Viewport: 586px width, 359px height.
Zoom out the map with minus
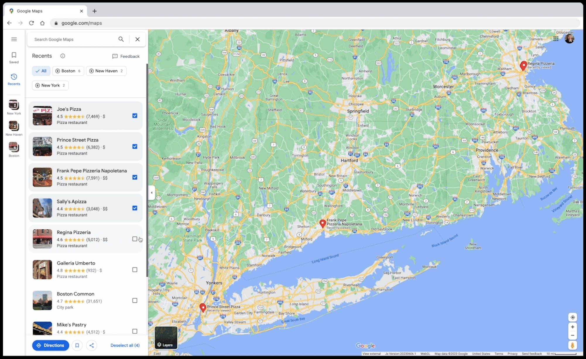[573, 335]
